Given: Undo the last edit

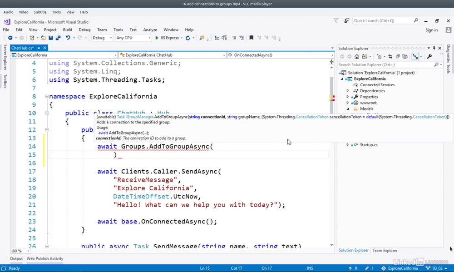Looking at the screenshot, I should point(68,38).
